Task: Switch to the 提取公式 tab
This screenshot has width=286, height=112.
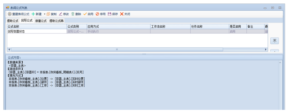Action: (13, 21)
